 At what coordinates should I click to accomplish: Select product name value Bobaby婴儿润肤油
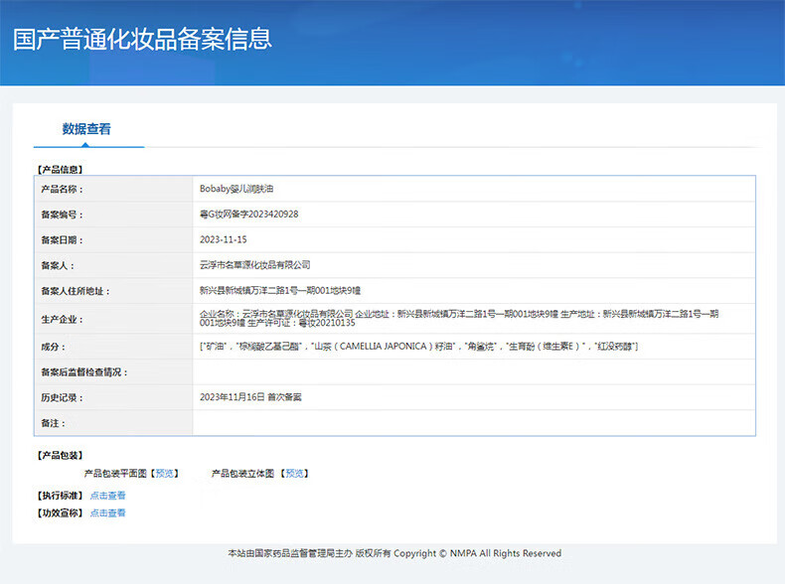point(235,189)
